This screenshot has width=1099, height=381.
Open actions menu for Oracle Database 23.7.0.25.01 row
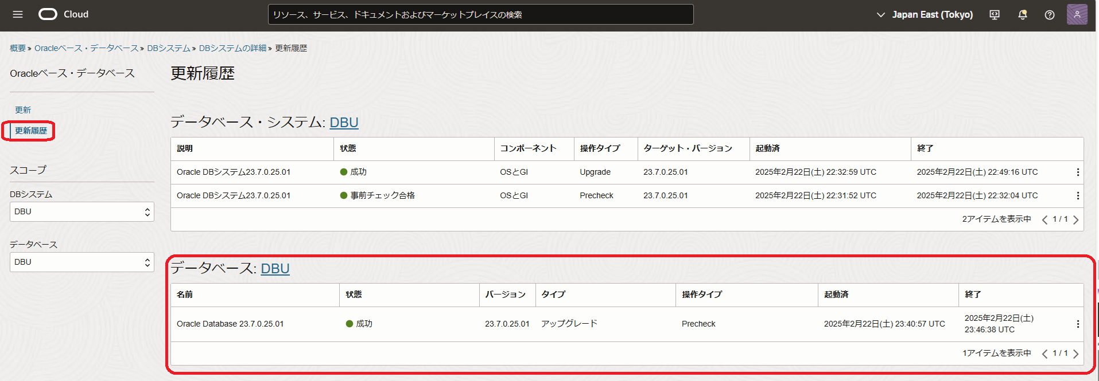click(1078, 324)
